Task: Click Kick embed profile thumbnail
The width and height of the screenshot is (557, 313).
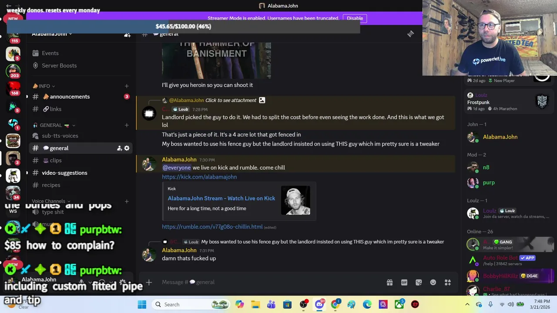Action: pos(295,200)
